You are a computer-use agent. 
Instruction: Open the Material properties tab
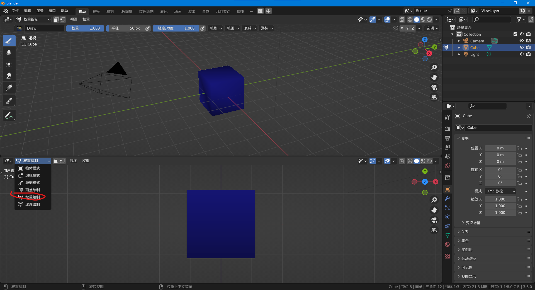(x=447, y=245)
